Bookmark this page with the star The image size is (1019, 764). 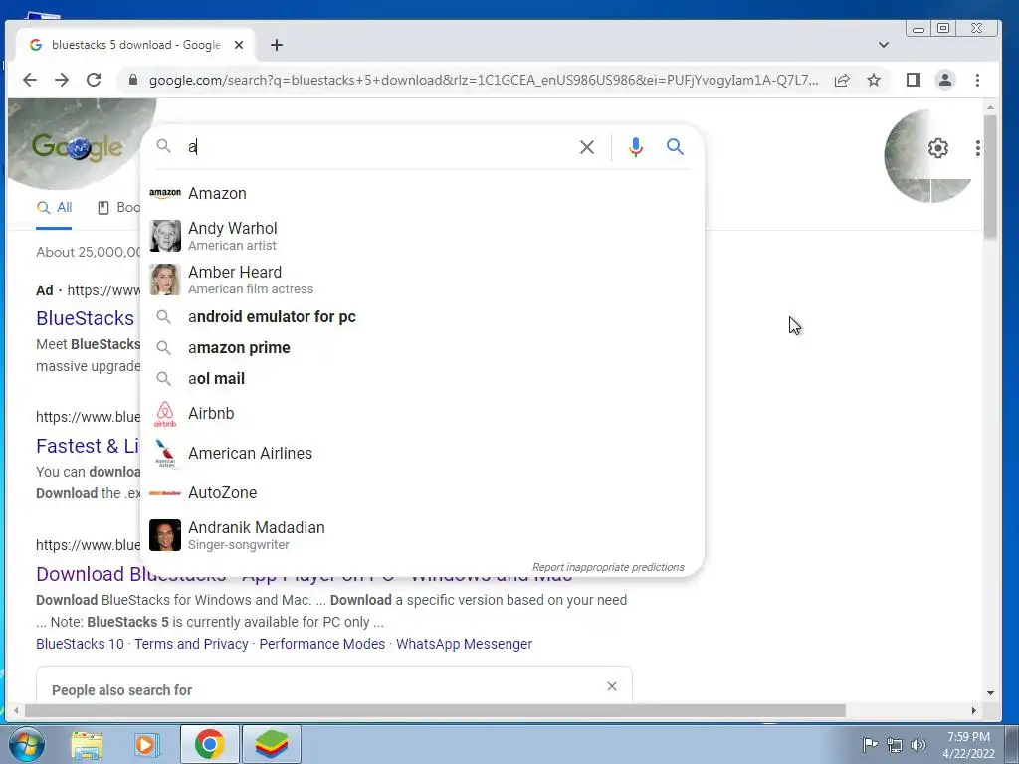click(874, 80)
